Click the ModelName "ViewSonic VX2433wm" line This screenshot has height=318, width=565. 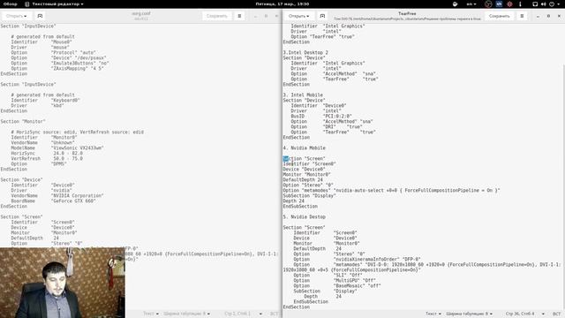tap(57, 148)
